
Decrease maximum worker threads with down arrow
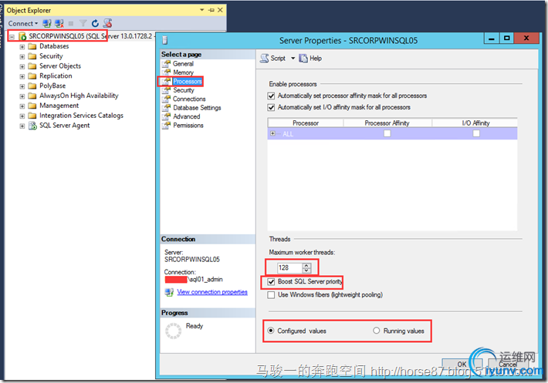click(x=306, y=270)
